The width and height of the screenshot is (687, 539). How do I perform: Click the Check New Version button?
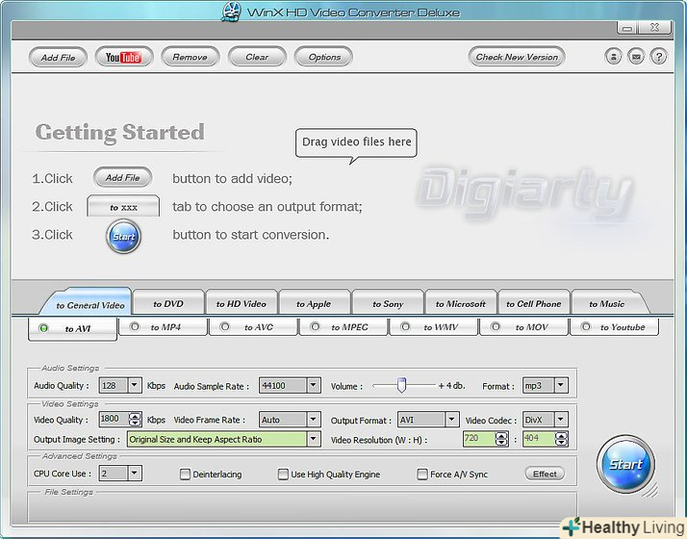point(517,57)
